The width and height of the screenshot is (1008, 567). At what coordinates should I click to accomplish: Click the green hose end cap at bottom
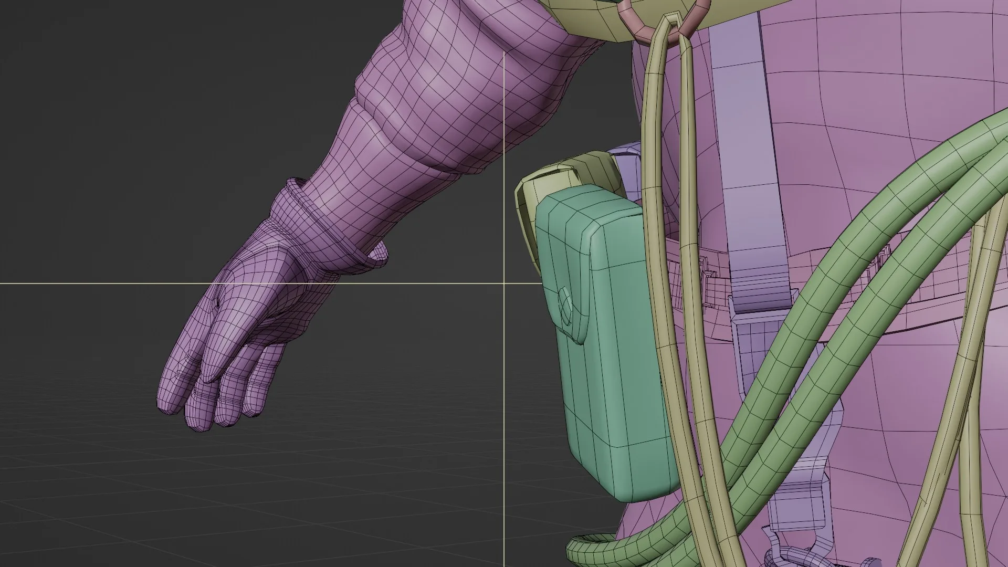[x=584, y=546]
